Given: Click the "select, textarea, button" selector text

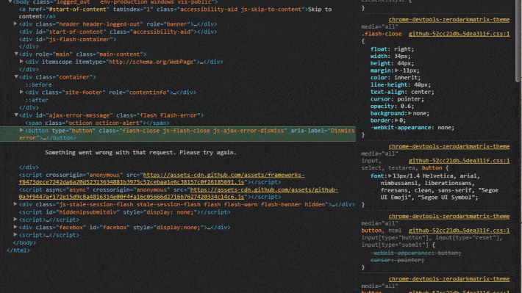Looking at the screenshot, I should pyautogui.click(x=402, y=168).
